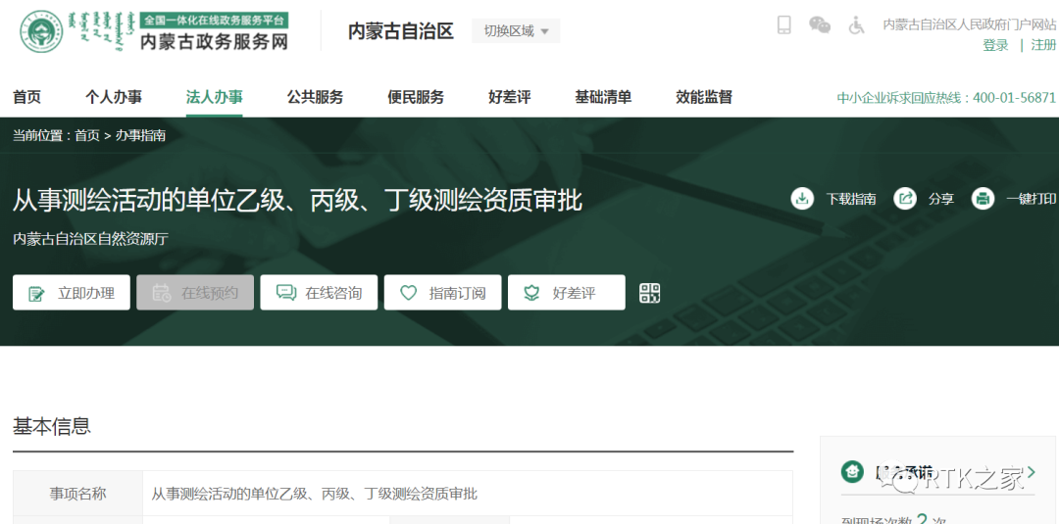The image size is (1059, 524).
Task: Click the 立即办理 button
Action: pos(72,293)
